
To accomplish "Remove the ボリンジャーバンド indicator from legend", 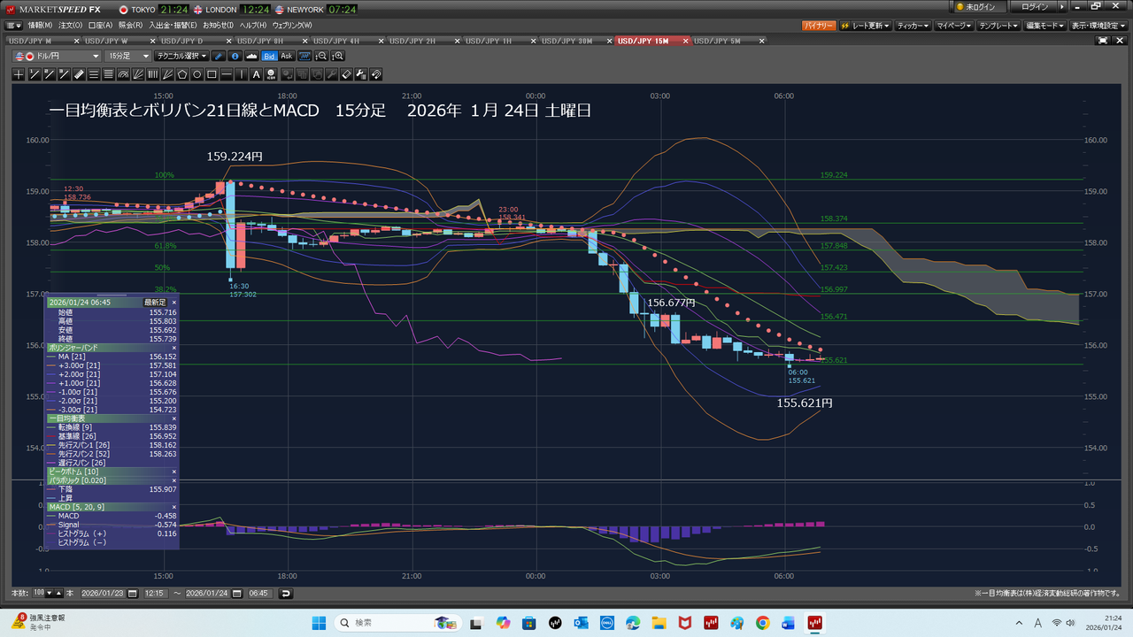I will tap(173, 349).
